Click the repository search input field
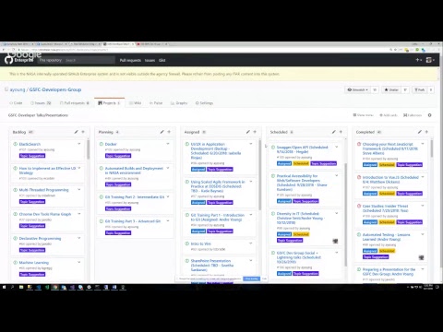This screenshot has width=443, height=332. (90, 60)
